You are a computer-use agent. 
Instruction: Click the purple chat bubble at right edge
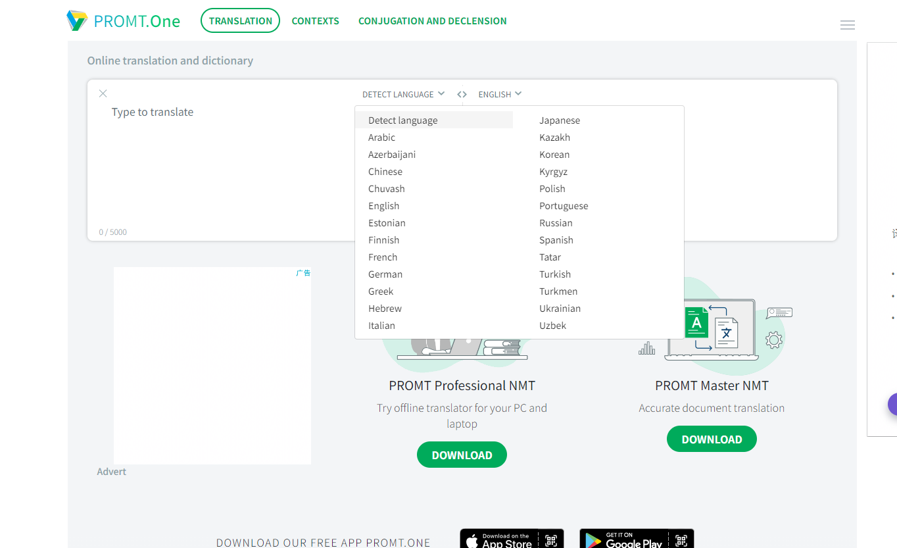(892, 405)
